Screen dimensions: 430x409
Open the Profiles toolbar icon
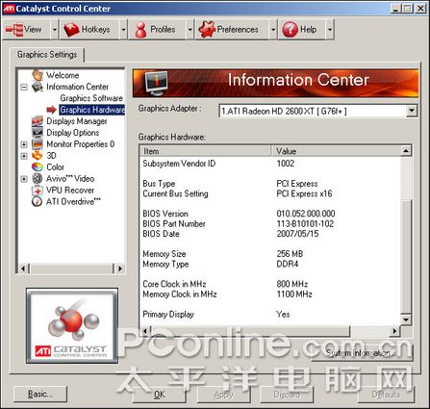(x=140, y=30)
